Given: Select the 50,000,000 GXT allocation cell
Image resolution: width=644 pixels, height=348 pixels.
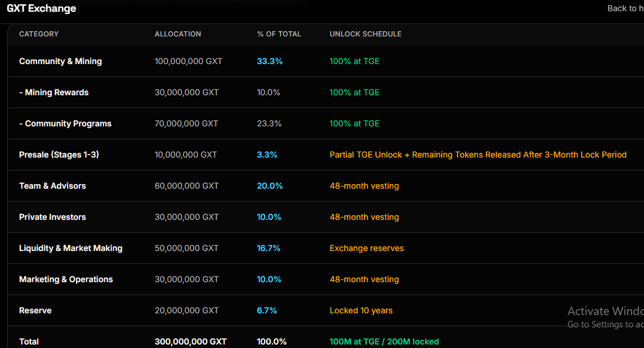Looking at the screenshot, I should [x=187, y=248].
